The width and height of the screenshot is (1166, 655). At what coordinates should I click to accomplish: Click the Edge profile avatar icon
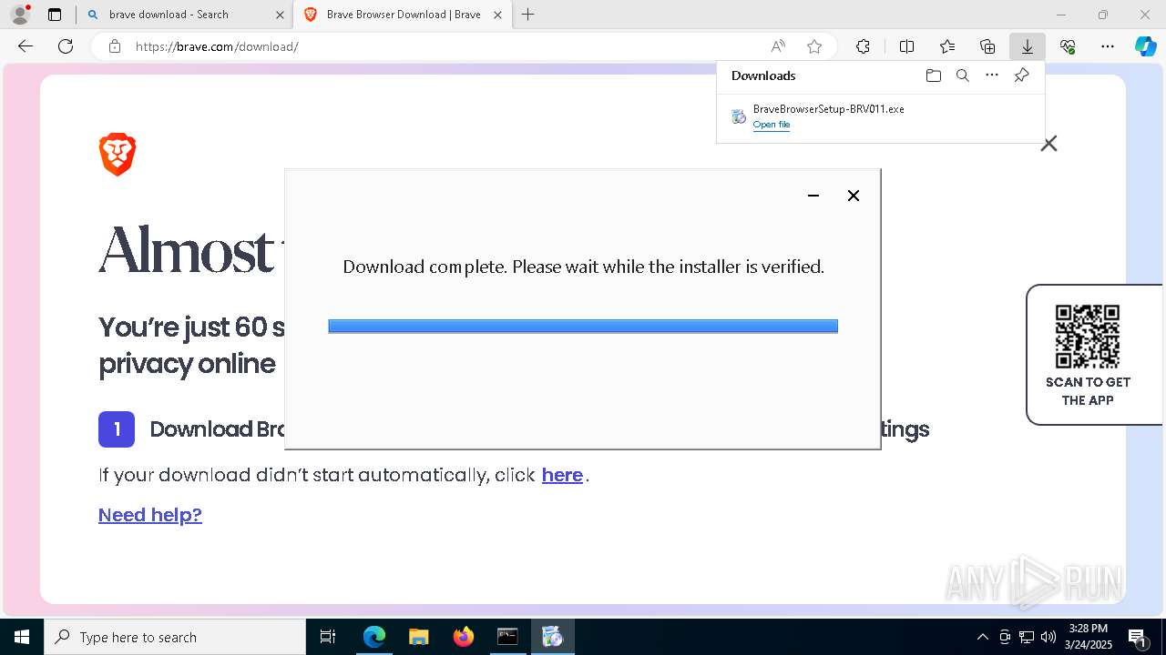(20, 15)
